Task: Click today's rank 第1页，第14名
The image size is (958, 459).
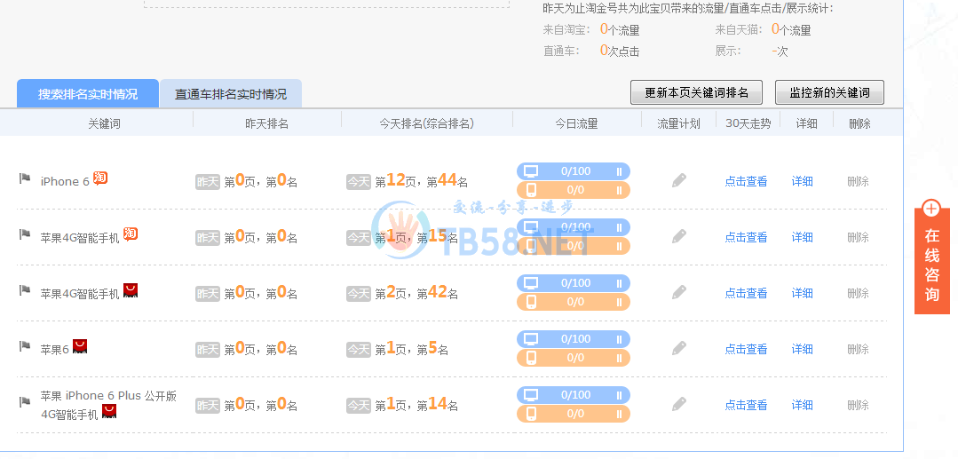Action: (x=416, y=405)
